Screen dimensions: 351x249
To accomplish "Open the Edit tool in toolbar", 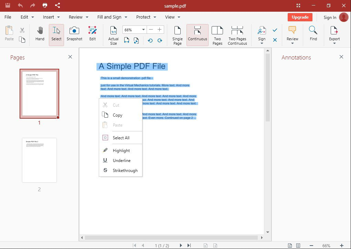I will tap(93, 34).
